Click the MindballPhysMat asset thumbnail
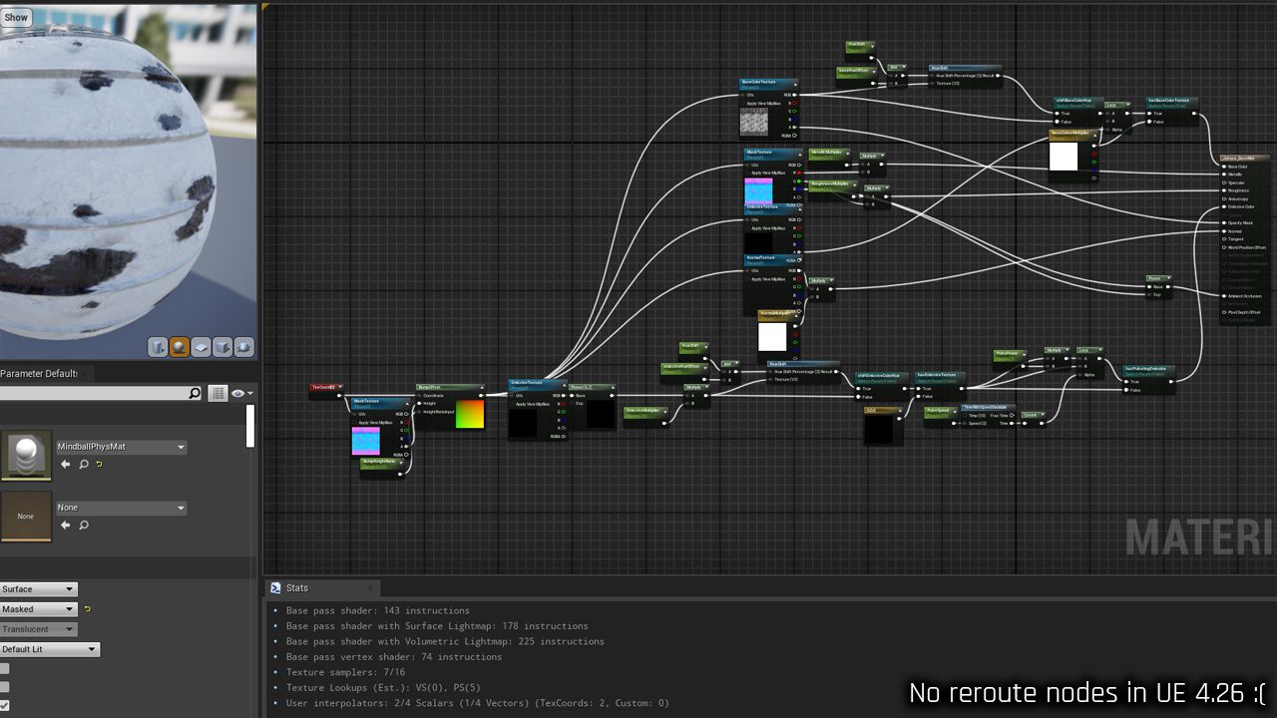Viewport: 1277px width, 718px height. [26, 456]
